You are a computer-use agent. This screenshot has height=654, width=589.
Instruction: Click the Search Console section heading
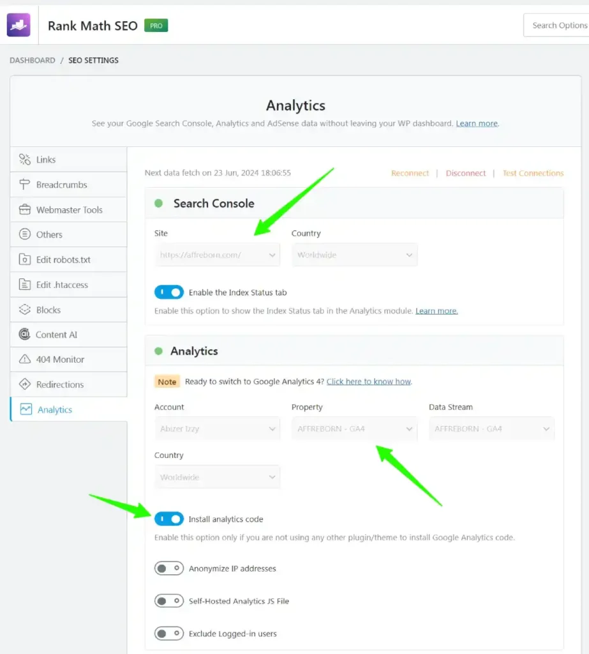pos(214,204)
